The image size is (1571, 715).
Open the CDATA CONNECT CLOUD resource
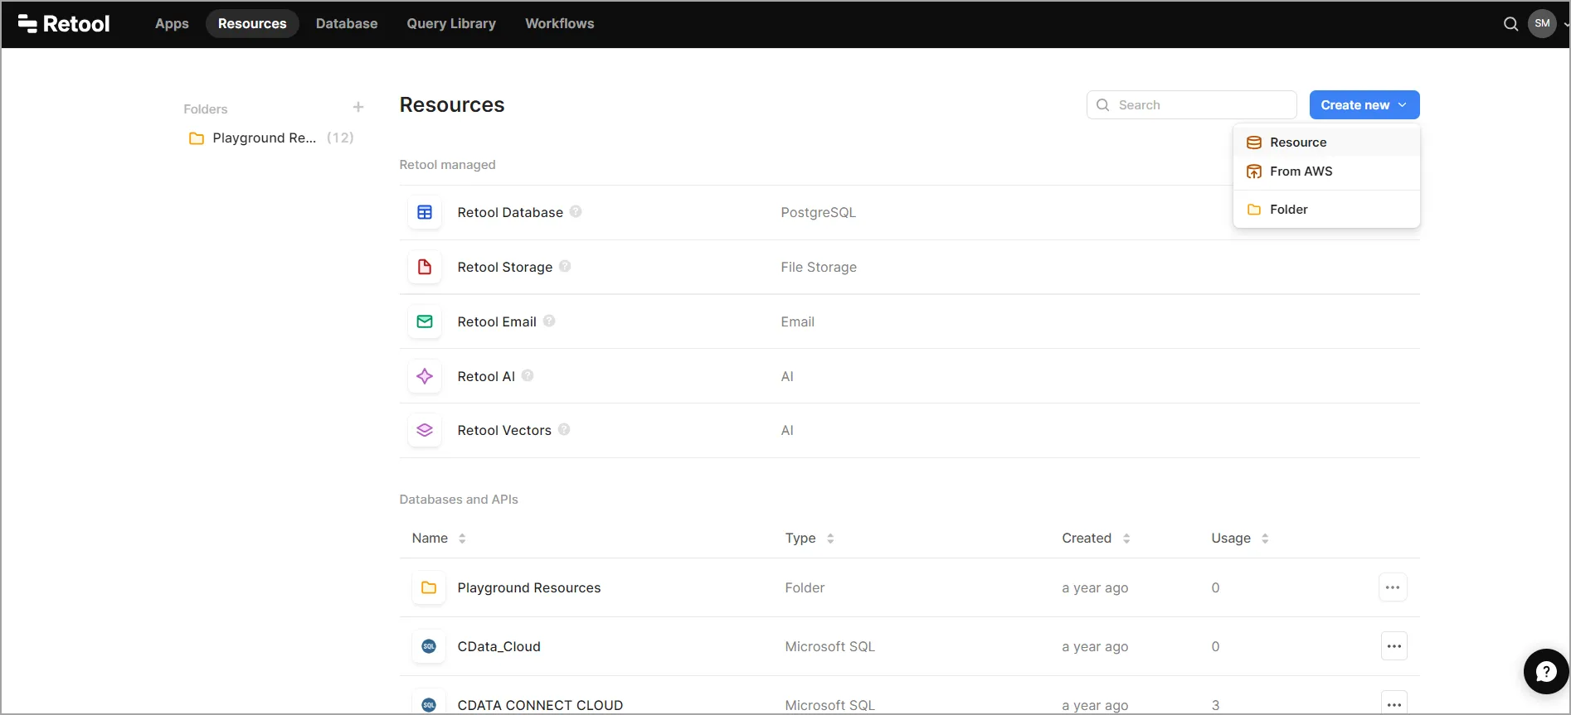540,705
